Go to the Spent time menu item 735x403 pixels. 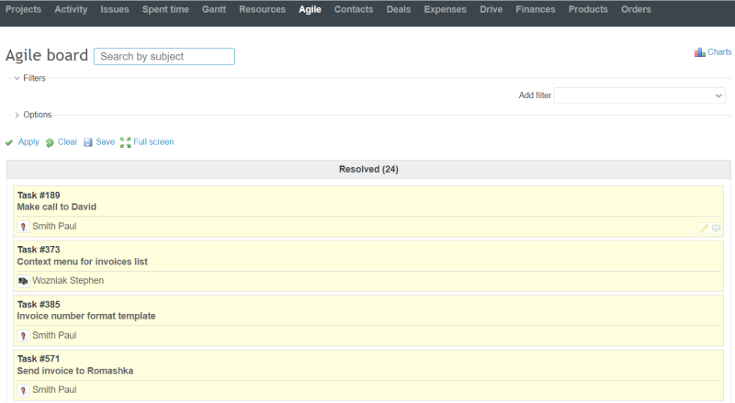pyautogui.click(x=165, y=10)
